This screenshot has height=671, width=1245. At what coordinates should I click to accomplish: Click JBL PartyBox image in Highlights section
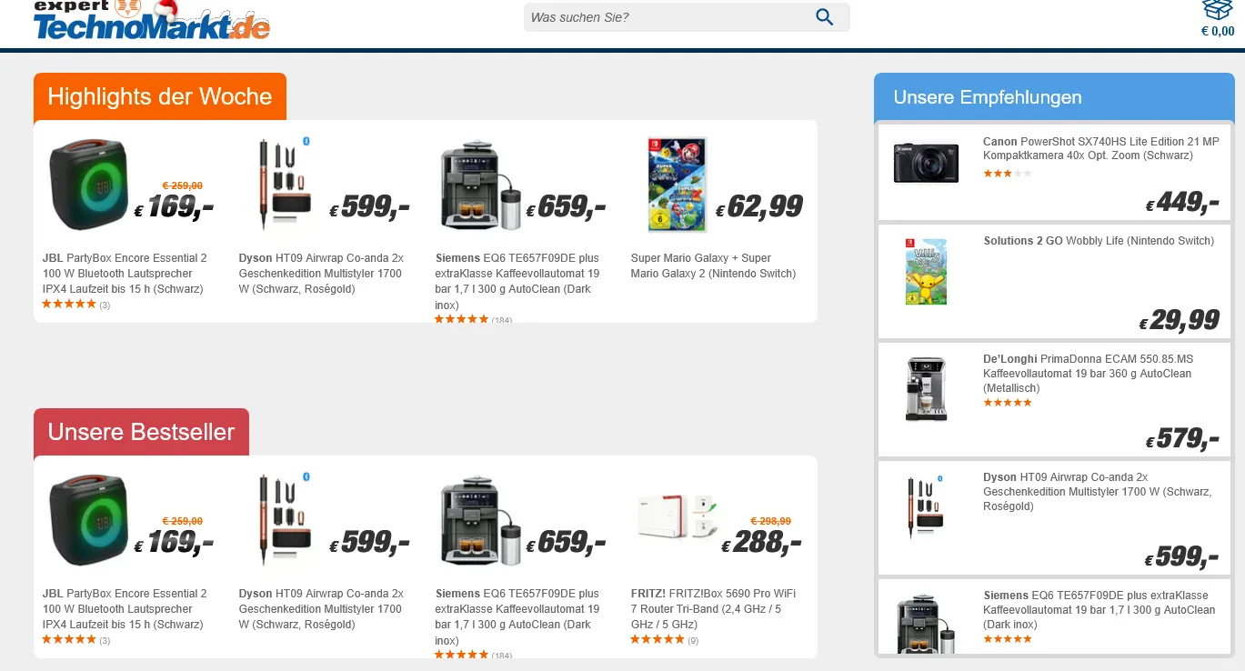pos(83,185)
